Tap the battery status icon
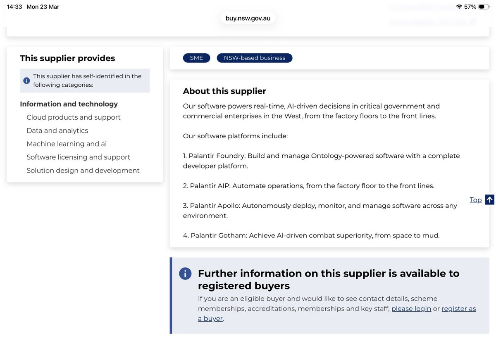This screenshot has height=346, width=496. 484,7
